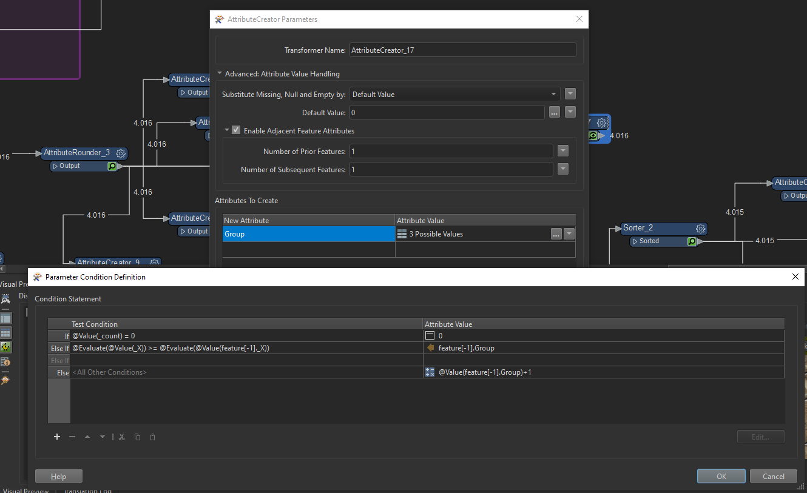Image resolution: width=807 pixels, height=493 pixels.
Task: Open AttributeCreator_17 gear icon on canvas
Action: point(602,122)
